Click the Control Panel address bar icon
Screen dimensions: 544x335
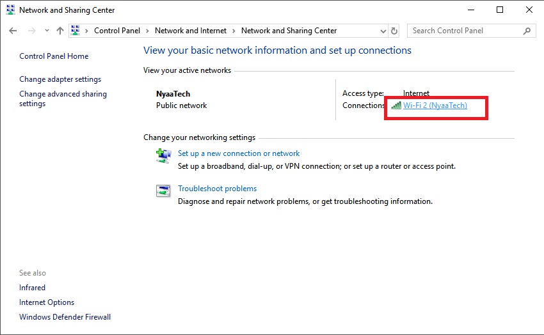click(76, 31)
